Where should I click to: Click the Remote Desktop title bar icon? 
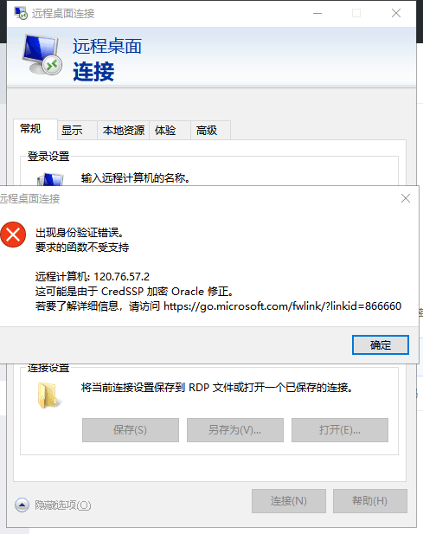point(21,13)
